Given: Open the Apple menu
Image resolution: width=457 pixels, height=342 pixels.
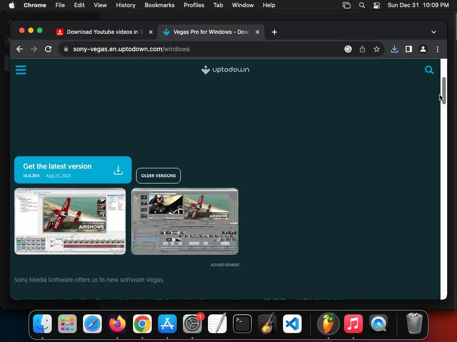Looking at the screenshot, I should coord(12,5).
